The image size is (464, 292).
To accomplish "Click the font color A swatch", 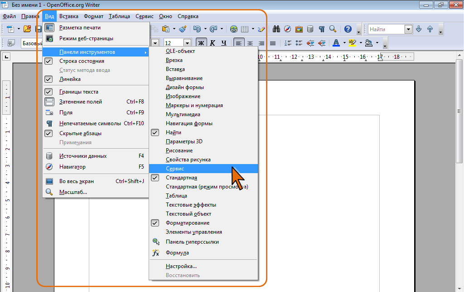I will (x=336, y=43).
